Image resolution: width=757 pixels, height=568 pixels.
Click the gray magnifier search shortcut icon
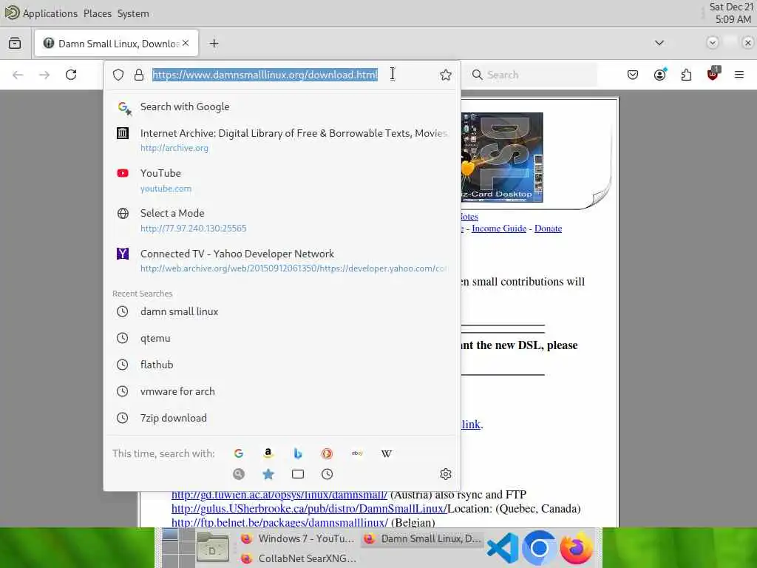click(239, 474)
